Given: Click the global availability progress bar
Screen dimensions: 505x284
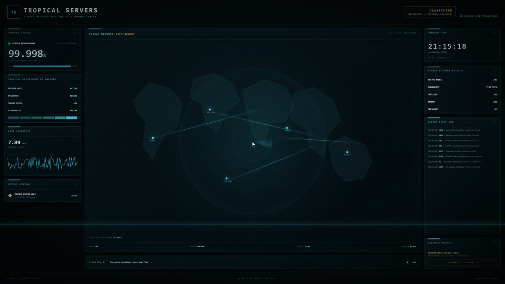Looking at the screenshot, I should tap(42, 66).
